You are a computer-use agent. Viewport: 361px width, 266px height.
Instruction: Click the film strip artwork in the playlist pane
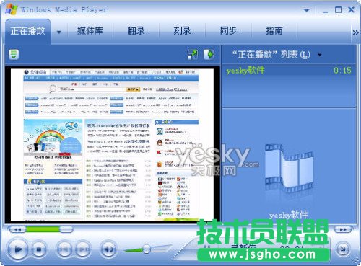click(x=289, y=168)
